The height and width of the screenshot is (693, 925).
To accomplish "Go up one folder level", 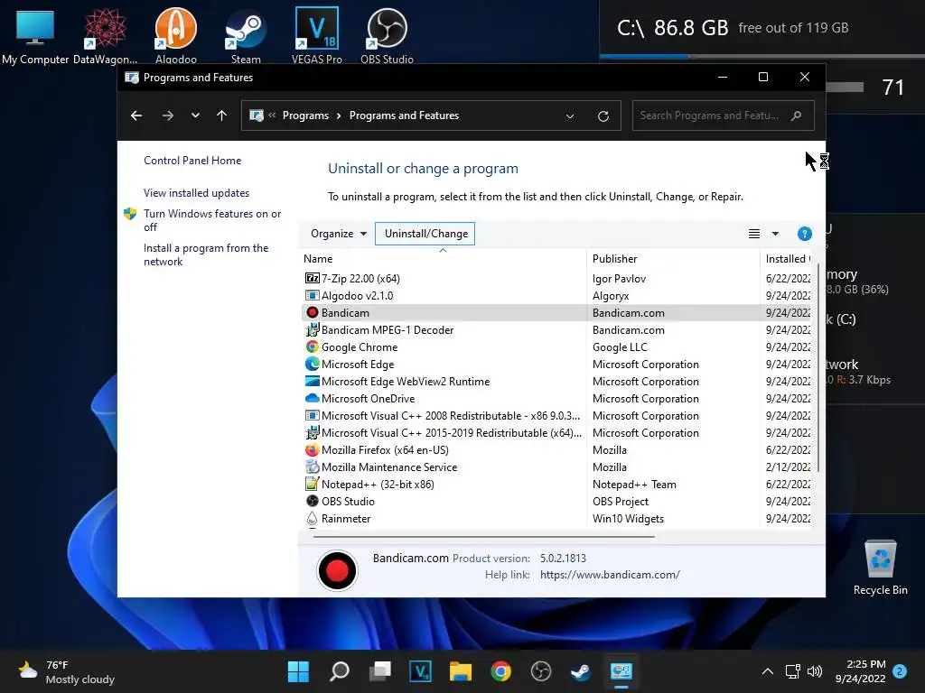I will tap(221, 115).
